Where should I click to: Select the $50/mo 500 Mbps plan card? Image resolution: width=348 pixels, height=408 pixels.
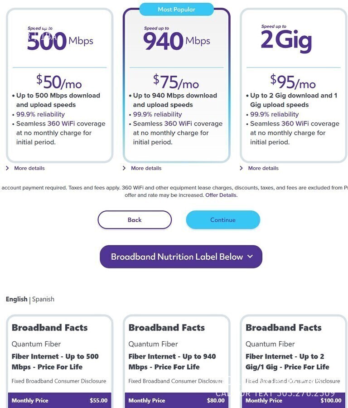pos(59,85)
